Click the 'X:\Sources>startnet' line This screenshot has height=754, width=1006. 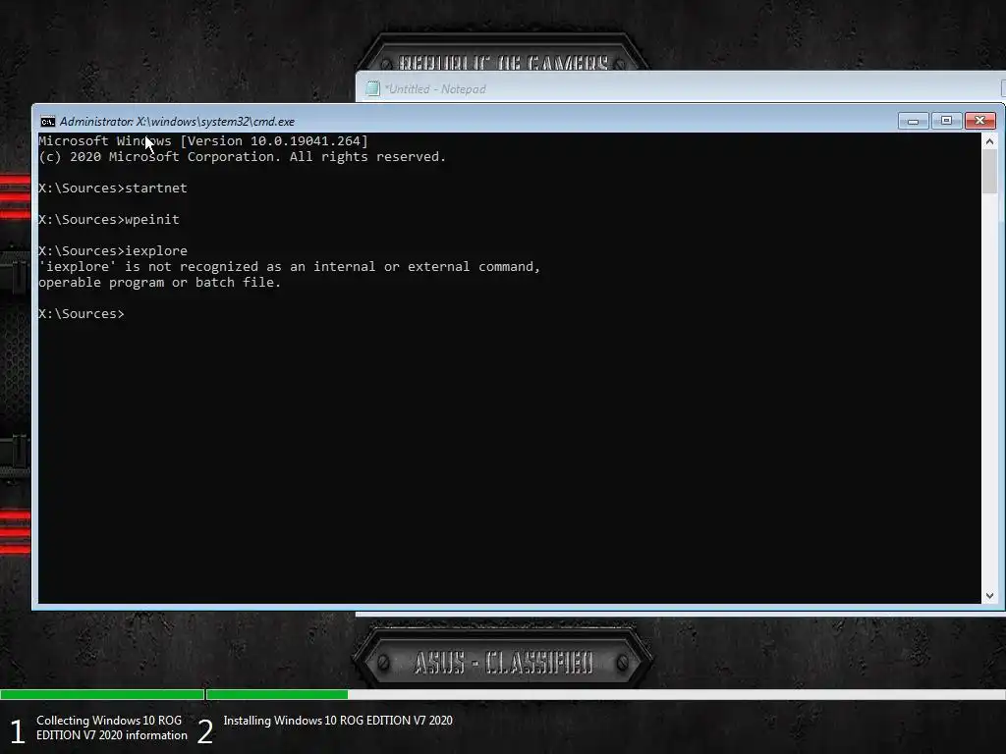tap(113, 188)
